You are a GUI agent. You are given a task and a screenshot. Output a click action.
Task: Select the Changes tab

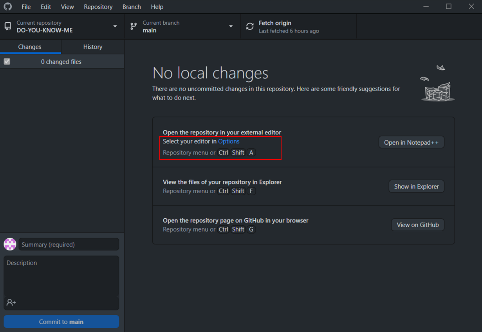(30, 47)
